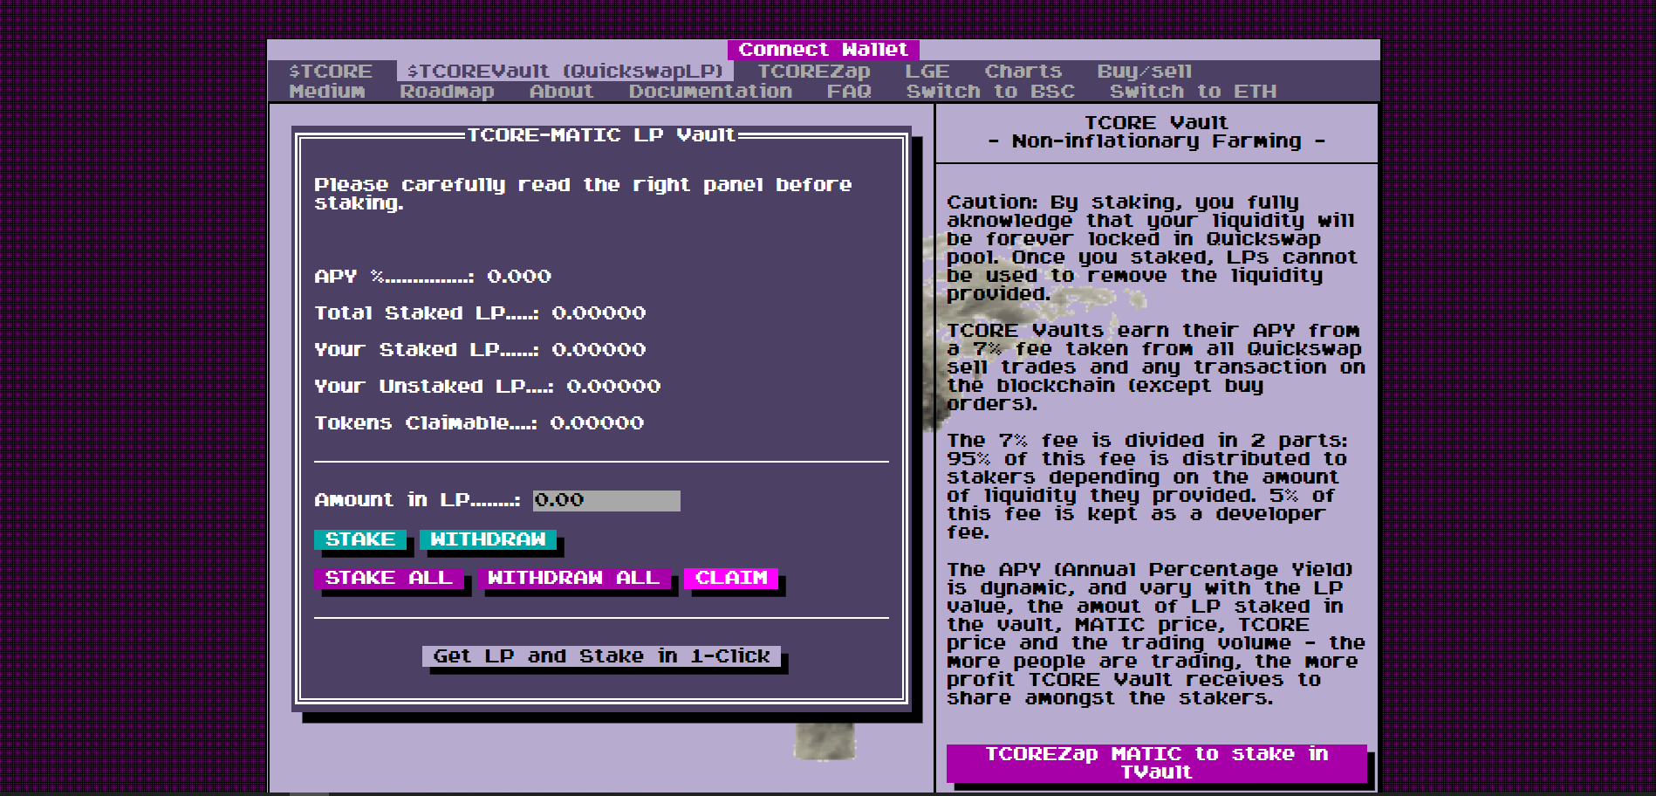Viewport: 1656px width, 796px height.
Task: Click the 'The APY (Annual Percentage Yield)' paragraph
Action: click(1156, 634)
